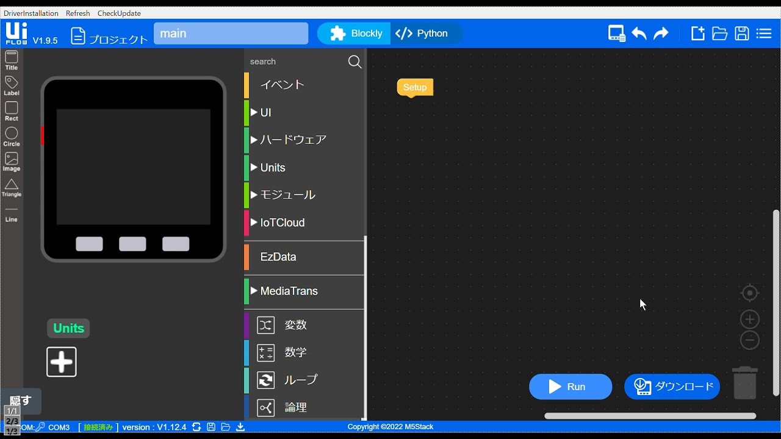Click the workspace horizontal scrollbar
This screenshot has height=439, width=781.
coord(650,416)
